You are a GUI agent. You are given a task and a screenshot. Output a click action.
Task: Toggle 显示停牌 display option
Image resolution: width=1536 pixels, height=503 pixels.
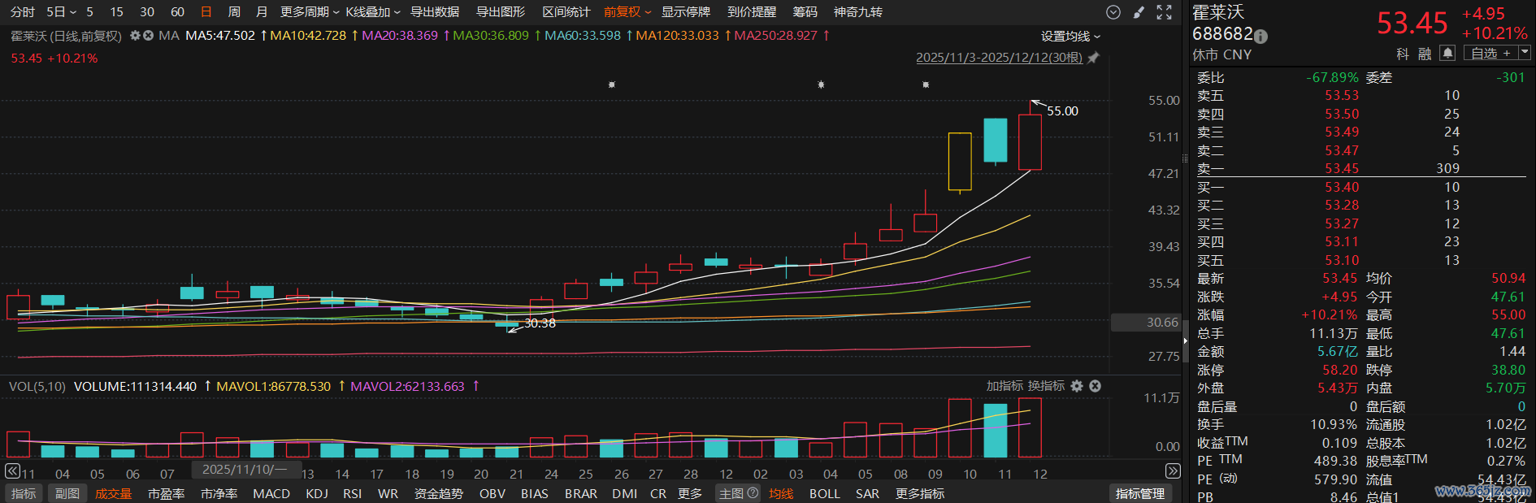(685, 12)
